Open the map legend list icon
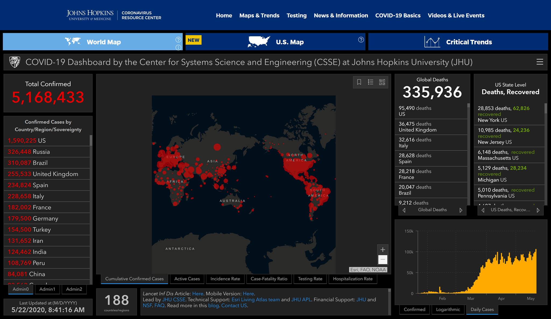 tap(370, 82)
